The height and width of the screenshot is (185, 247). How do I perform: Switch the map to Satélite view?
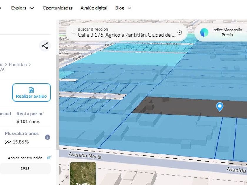pos(83,174)
